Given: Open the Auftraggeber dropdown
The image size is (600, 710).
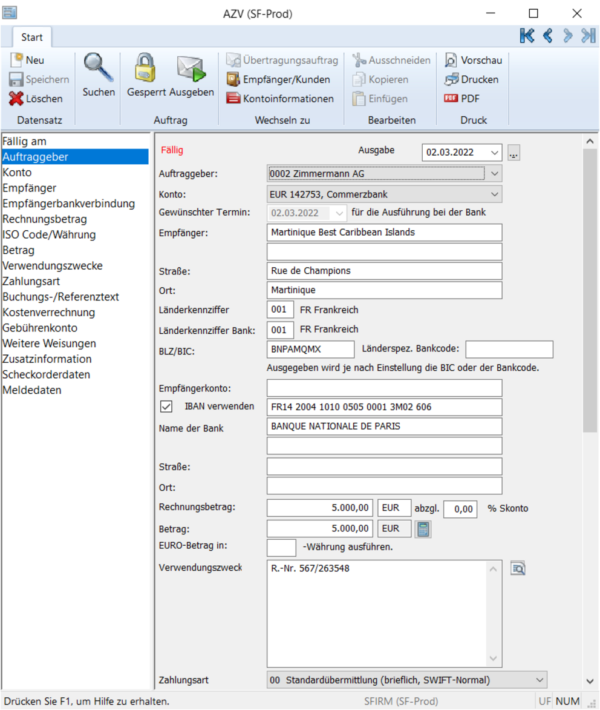Looking at the screenshot, I should (x=495, y=174).
